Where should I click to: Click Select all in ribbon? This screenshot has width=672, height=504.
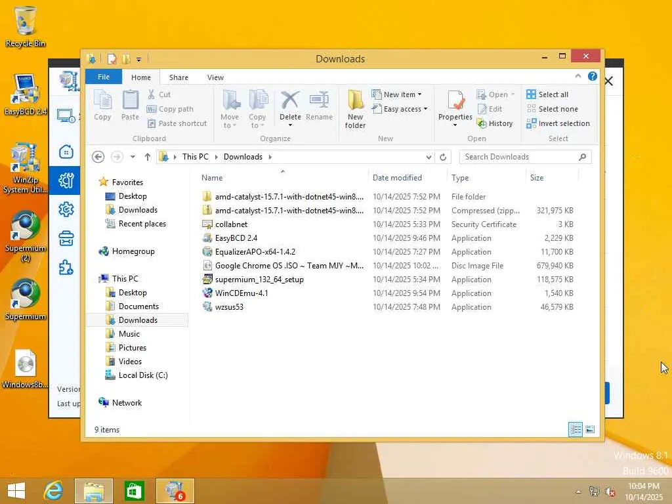click(x=547, y=94)
